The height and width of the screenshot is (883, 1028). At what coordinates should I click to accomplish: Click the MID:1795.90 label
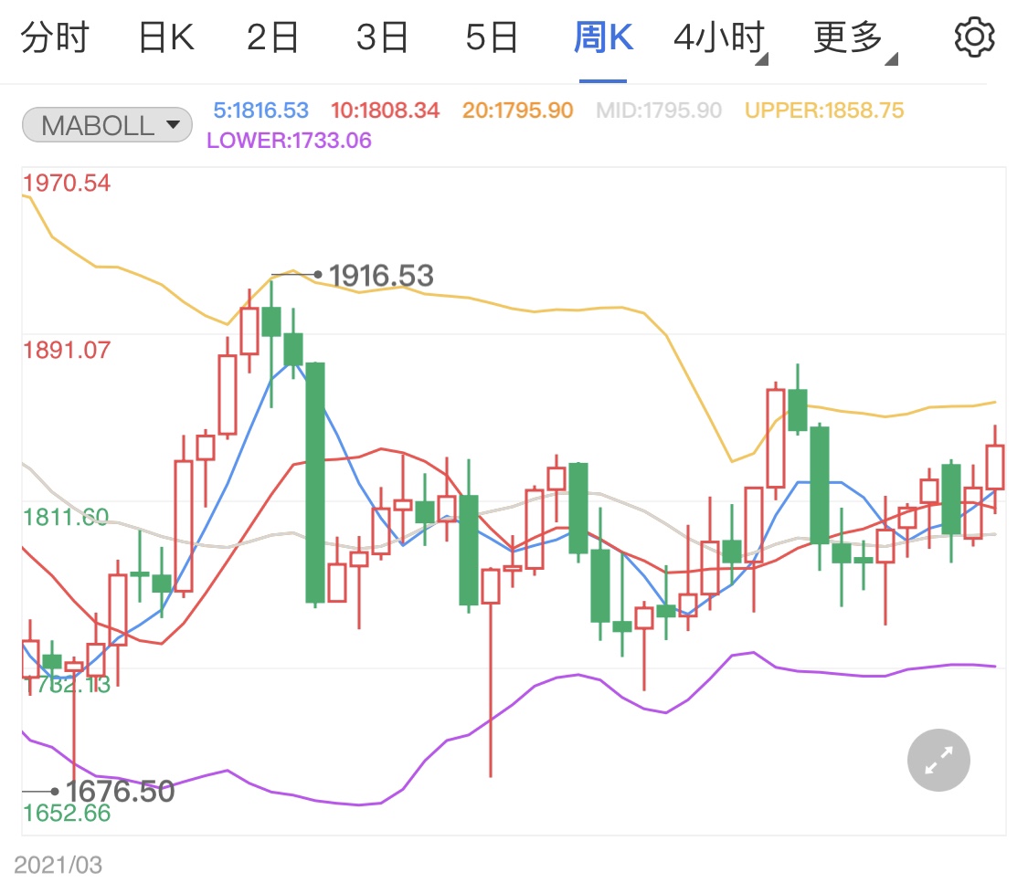[659, 110]
